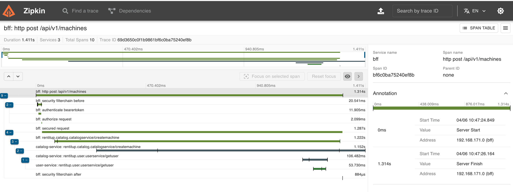Collapse the secured request node with 4 children
Screen dimensions: 513x192
(9, 132)
